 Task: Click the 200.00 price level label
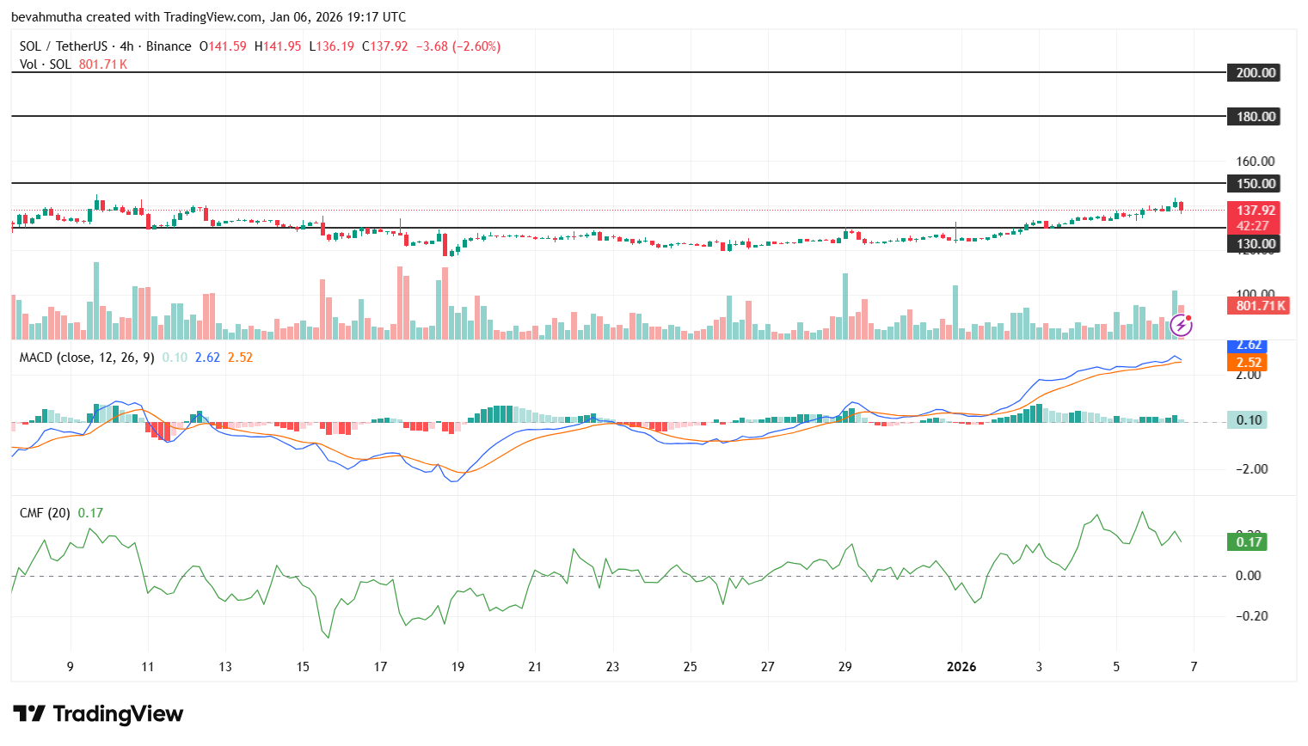click(x=1253, y=72)
